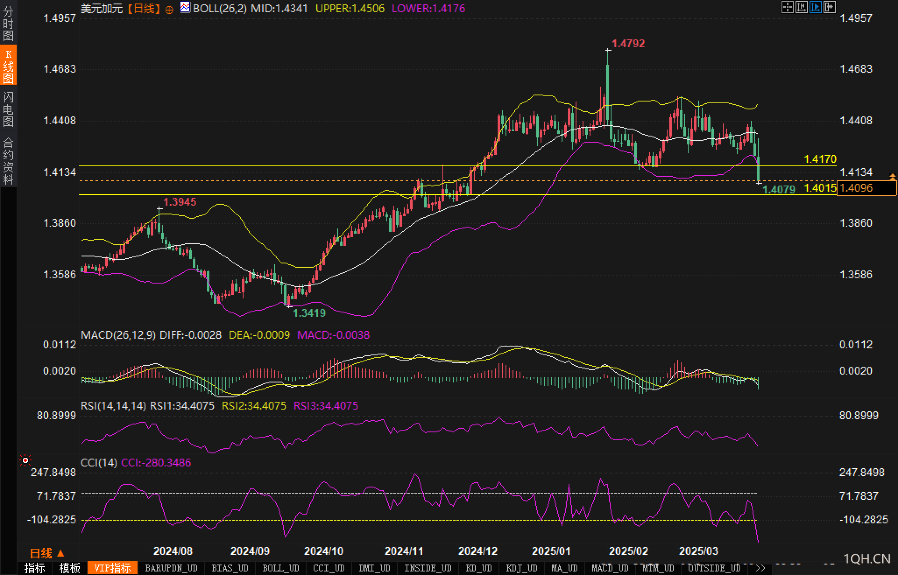Select the BOLL_UD indicator button
The width and height of the screenshot is (898, 575).
point(280,568)
